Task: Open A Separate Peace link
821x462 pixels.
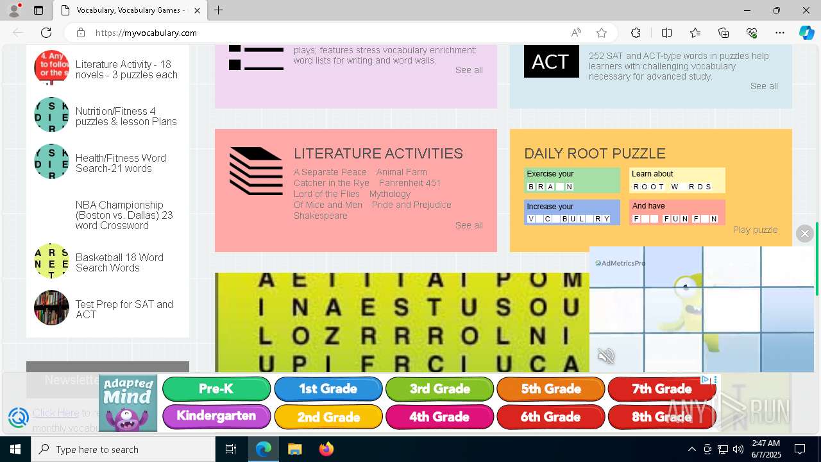Action: 330,172
